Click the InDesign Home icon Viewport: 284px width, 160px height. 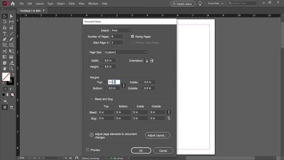point(13,4)
